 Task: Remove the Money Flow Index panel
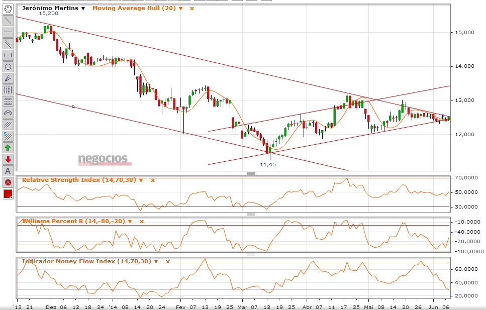click(168, 261)
